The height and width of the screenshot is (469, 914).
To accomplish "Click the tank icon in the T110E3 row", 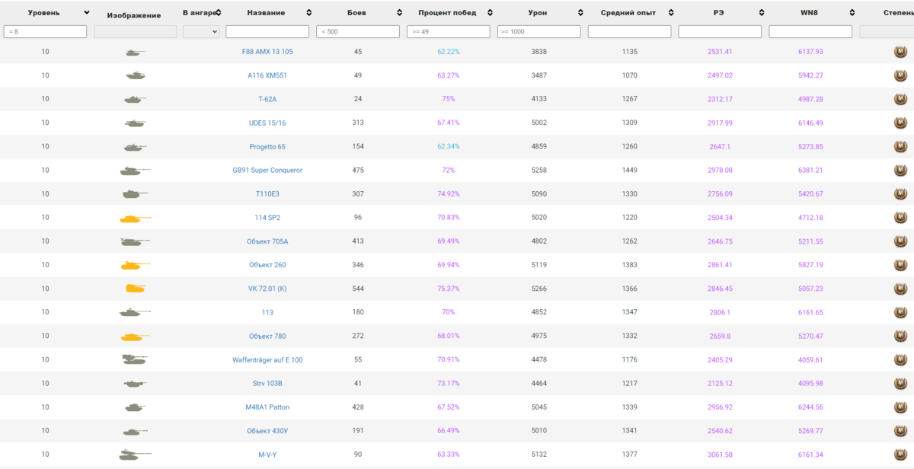I will tap(135, 194).
